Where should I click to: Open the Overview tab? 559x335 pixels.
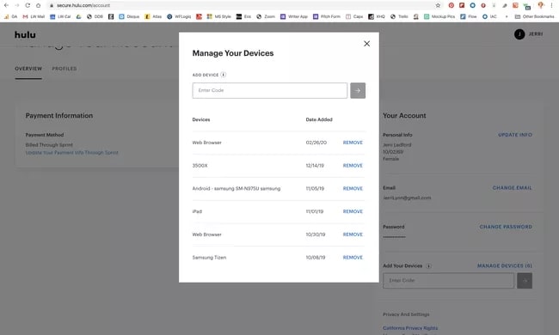[28, 69]
